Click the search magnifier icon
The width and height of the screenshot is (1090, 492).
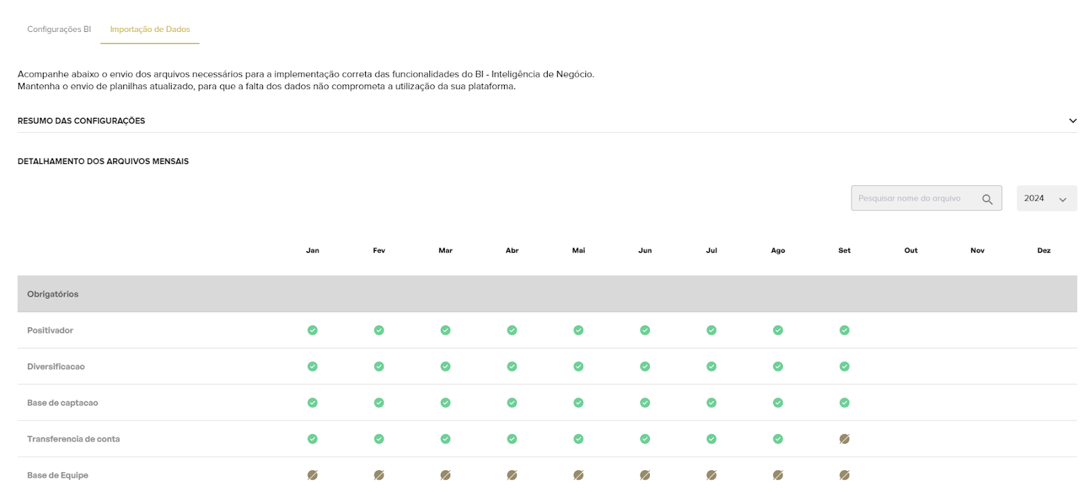pyautogui.click(x=986, y=199)
